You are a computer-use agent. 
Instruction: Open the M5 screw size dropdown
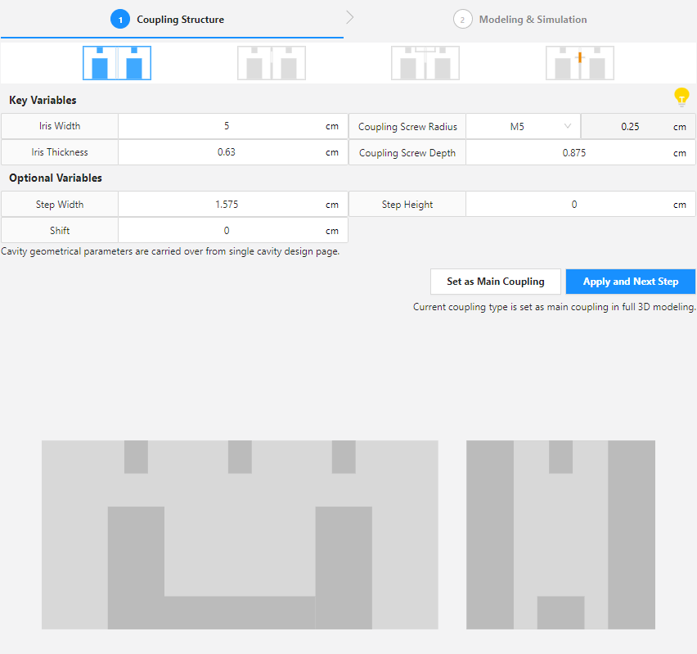(x=524, y=126)
